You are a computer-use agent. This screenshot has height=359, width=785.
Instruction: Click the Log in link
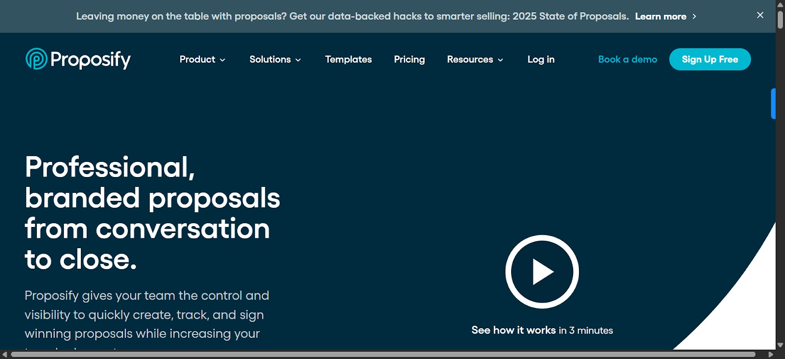[541, 59]
